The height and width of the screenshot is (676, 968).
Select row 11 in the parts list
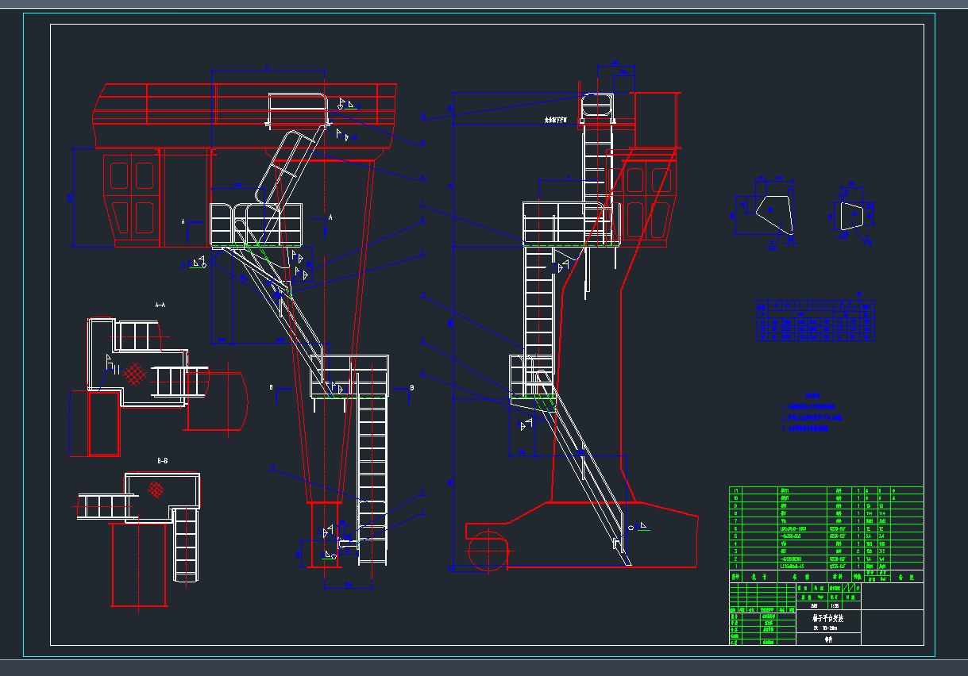click(x=827, y=490)
